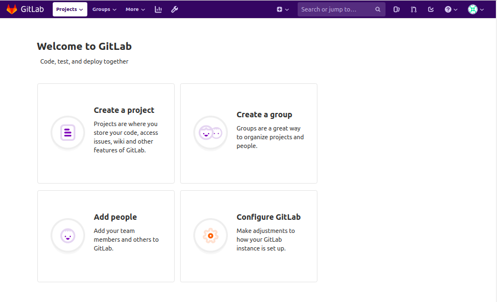The height and width of the screenshot is (302, 497).
Task: Open the Analytics chart icon
Action: point(158,9)
